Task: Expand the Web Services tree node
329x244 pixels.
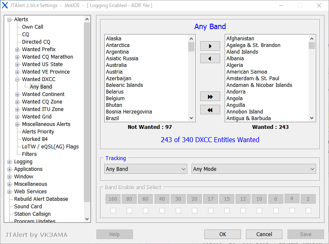Action: tap(9, 192)
